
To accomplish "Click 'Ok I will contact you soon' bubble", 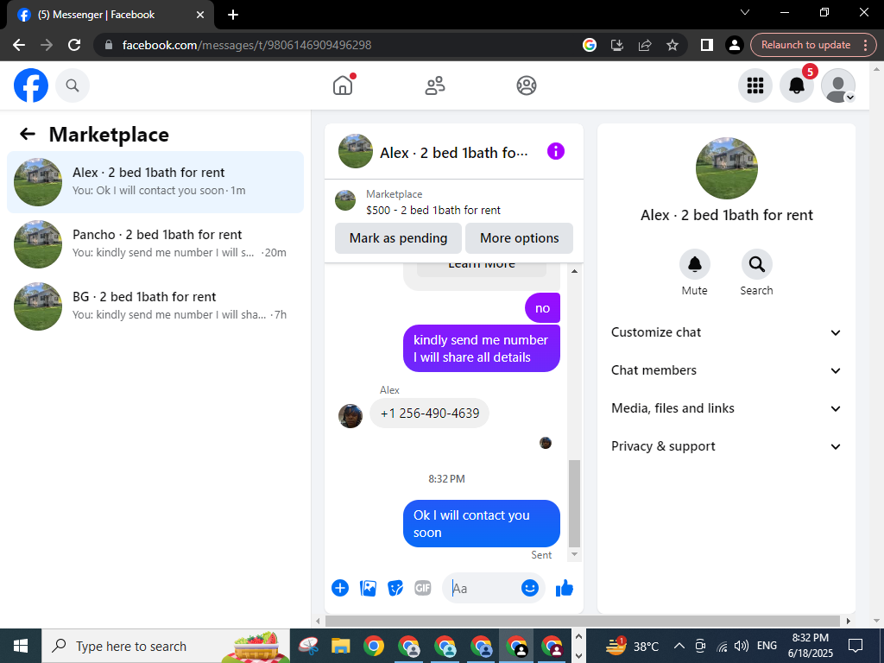I will coord(482,524).
